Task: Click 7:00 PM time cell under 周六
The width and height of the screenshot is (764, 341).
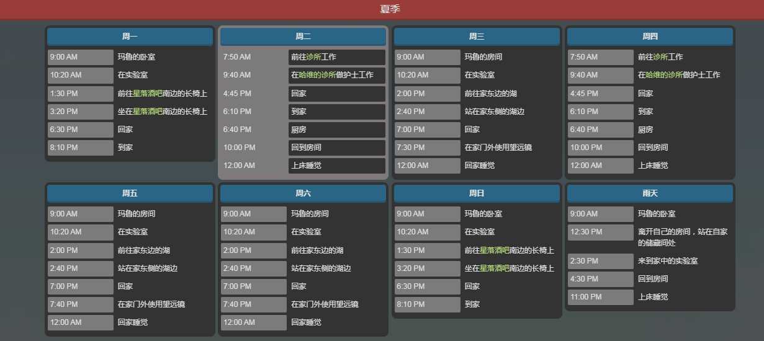Action: tap(254, 286)
